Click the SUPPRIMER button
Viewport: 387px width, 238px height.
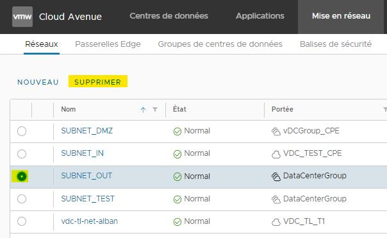(x=98, y=81)
